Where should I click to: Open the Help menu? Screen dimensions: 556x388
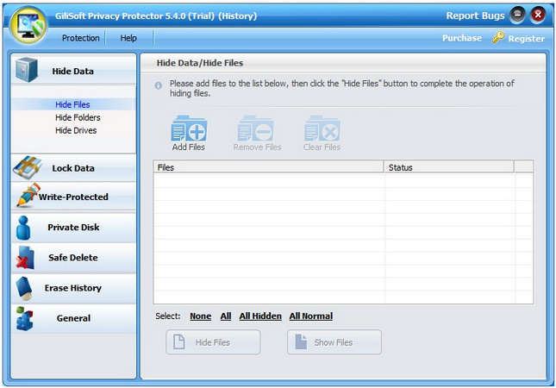click(128, 38)
